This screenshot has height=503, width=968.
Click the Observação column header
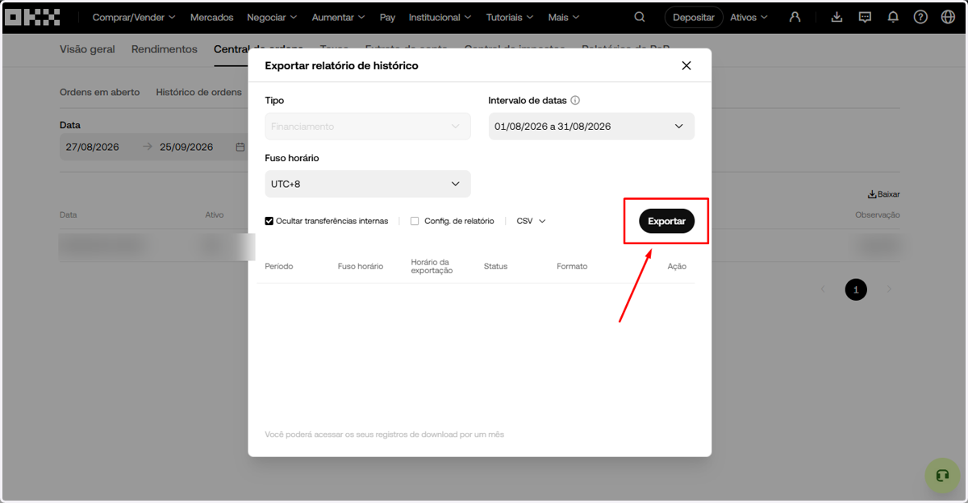pos(878,215)
